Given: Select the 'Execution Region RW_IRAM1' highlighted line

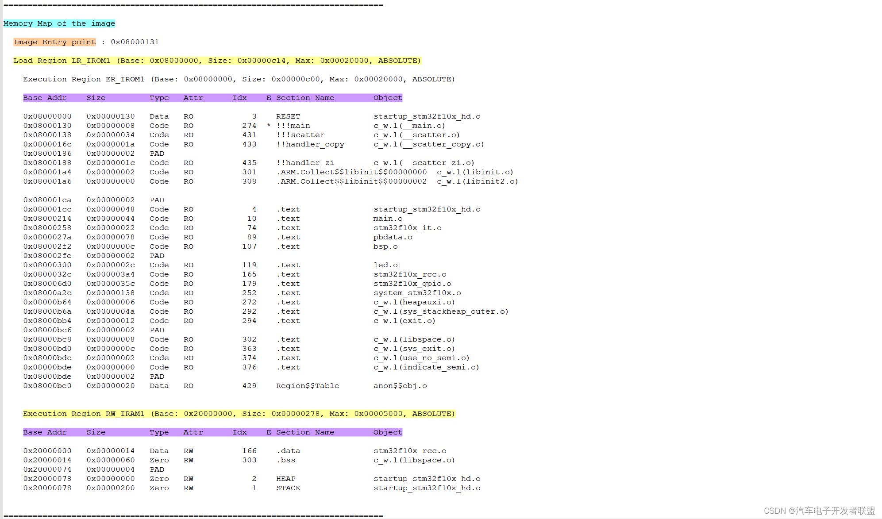Looking at the screenshot, I should click(239, 413).
